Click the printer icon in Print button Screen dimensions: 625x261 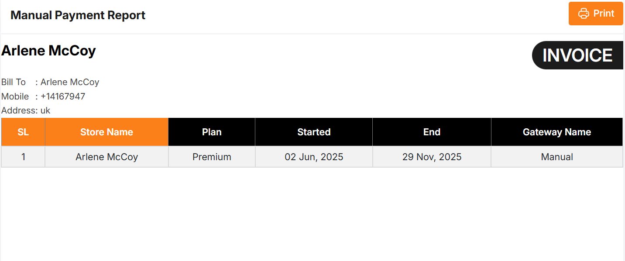583,14
